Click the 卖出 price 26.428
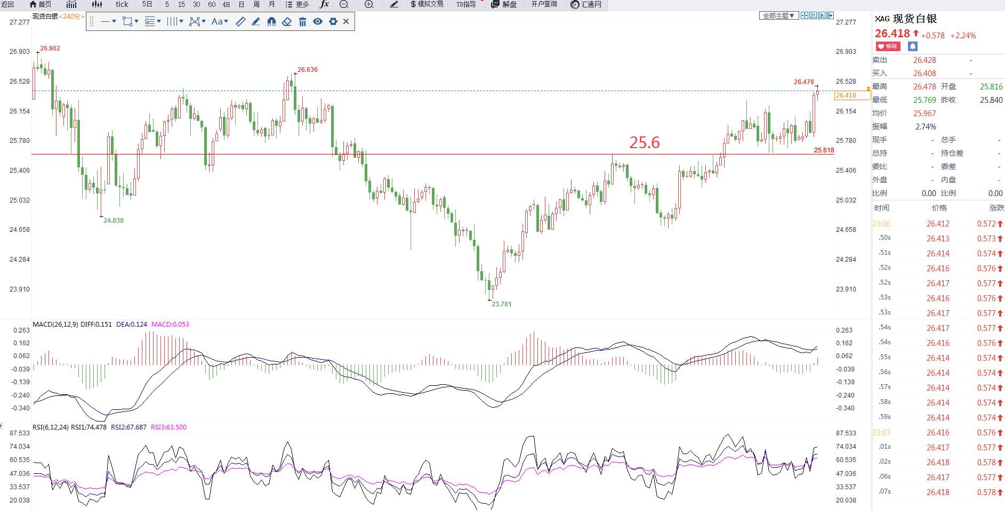The width and height of the screenshot is (1005, 510). (x=924, y=60)
